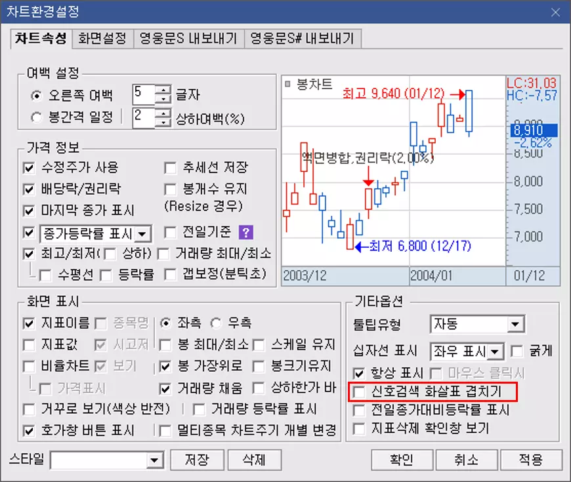Viewport: 571px width, 482px height.
Task: Toggle 호가창 버튼 표시 checkbox
Action: [x=29, y=431]
